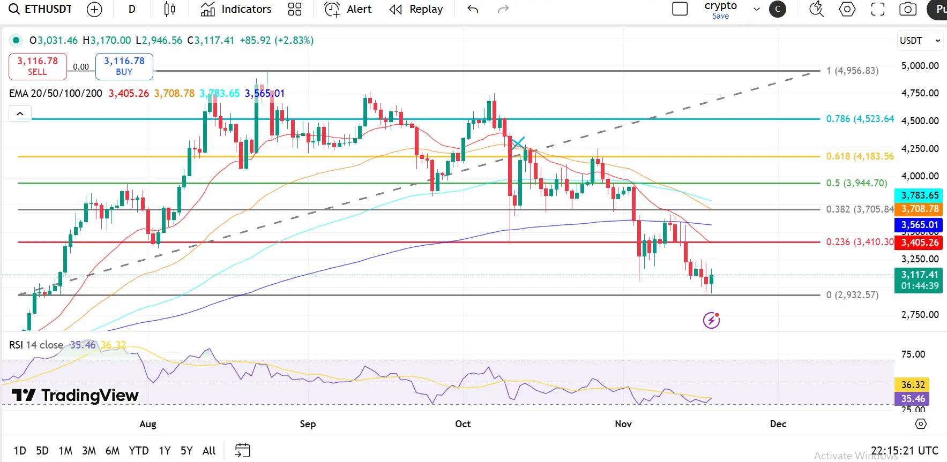
Task: Open the price scale settings gear icon
Action: (x=921, y=424)
